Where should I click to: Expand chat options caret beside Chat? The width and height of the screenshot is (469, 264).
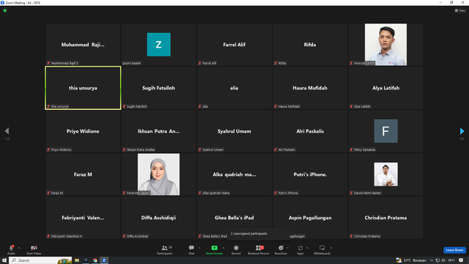[199, 248]
